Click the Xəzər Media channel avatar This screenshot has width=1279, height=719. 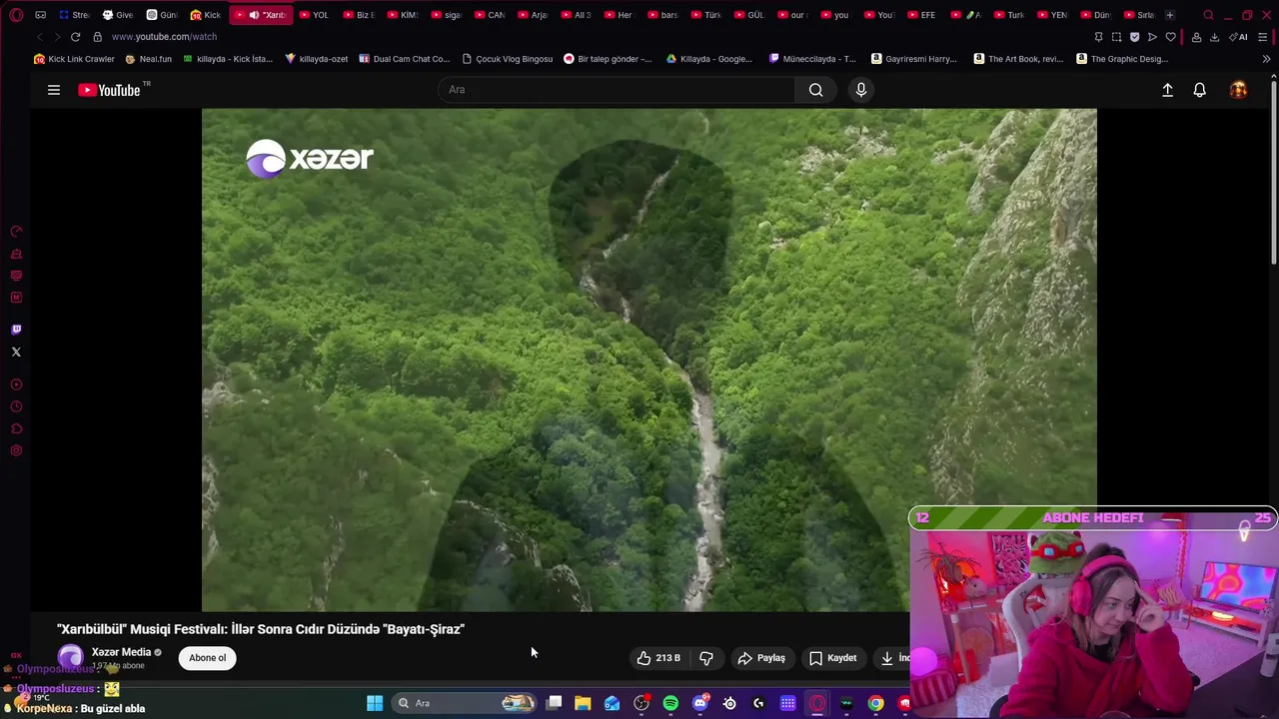click(x=70, y=657)
